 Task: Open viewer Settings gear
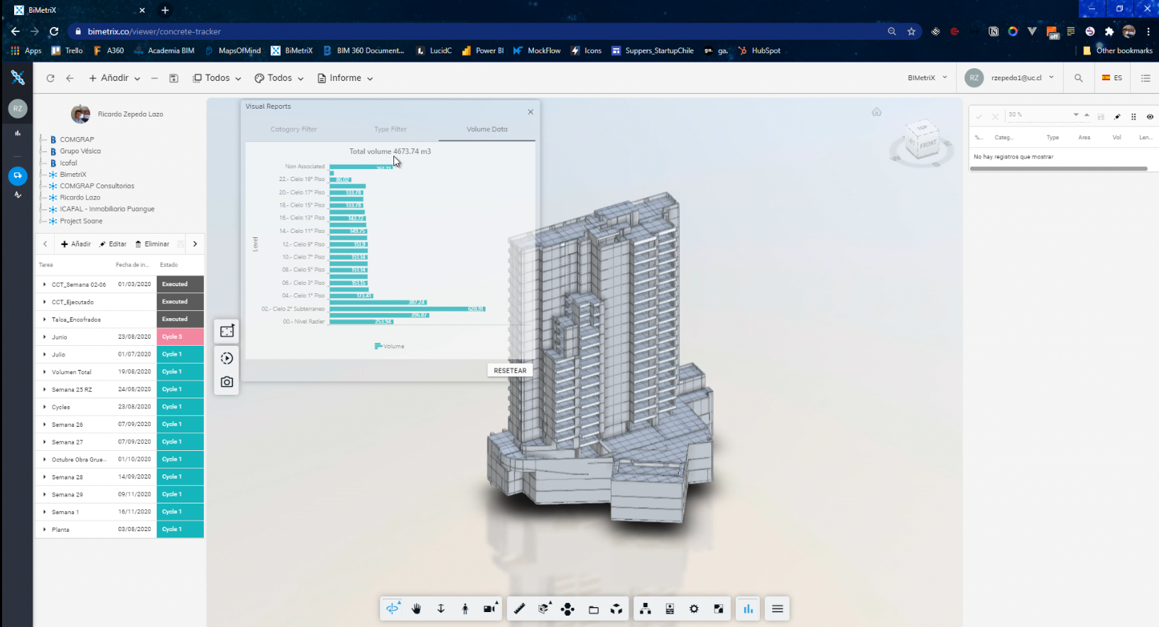pos(694,609)
